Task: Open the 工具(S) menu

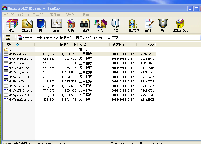Action: tap(38, 15)
